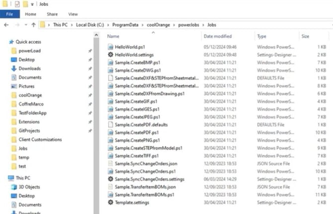The height and width of the screenshot is (214, 333).
Task: Switch to the View ribbon tab
Action: tap(73, 14)
